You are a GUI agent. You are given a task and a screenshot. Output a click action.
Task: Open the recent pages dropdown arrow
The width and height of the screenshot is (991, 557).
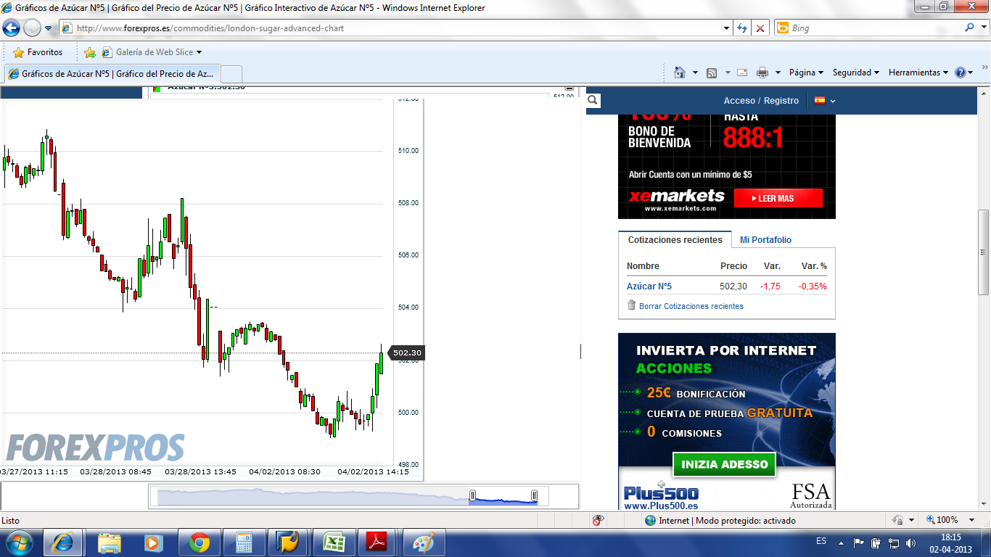point(49,28)
